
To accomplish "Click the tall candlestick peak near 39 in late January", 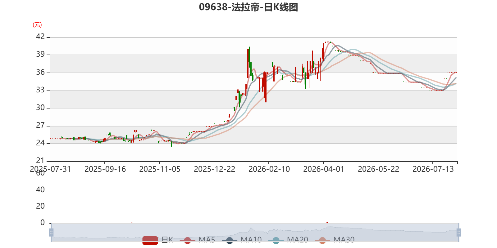I will pos(248,63).
